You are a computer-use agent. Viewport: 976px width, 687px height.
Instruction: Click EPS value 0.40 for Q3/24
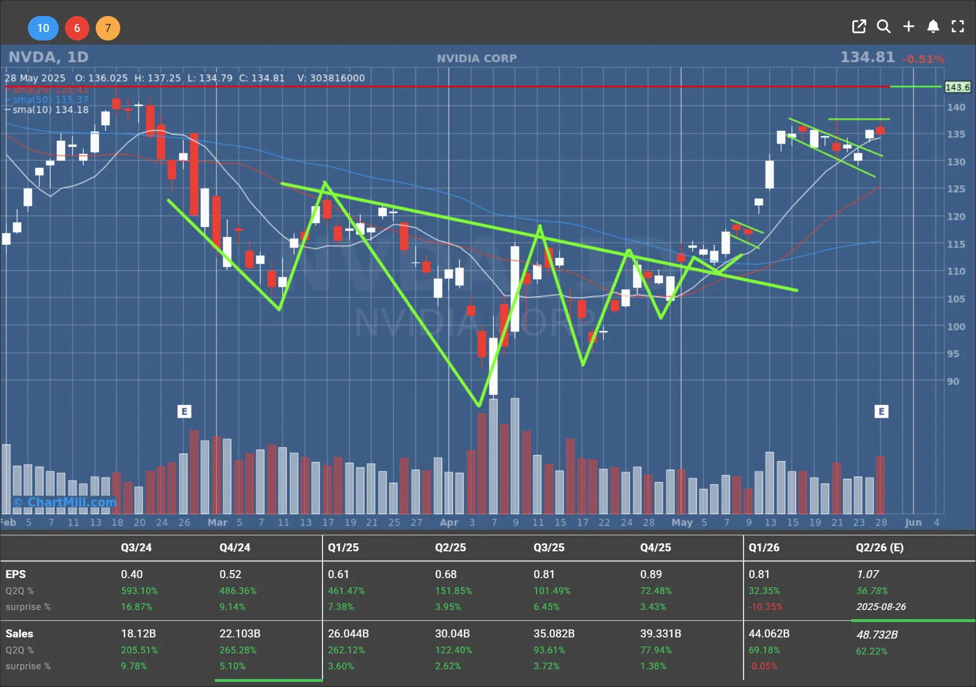132,574
